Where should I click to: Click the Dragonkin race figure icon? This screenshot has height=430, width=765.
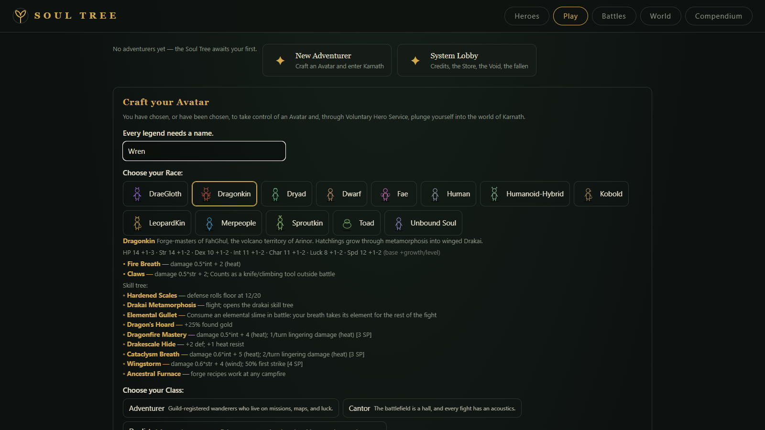click(x=206, y=194)
